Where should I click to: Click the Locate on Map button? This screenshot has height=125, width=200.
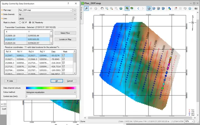point(65,39)
